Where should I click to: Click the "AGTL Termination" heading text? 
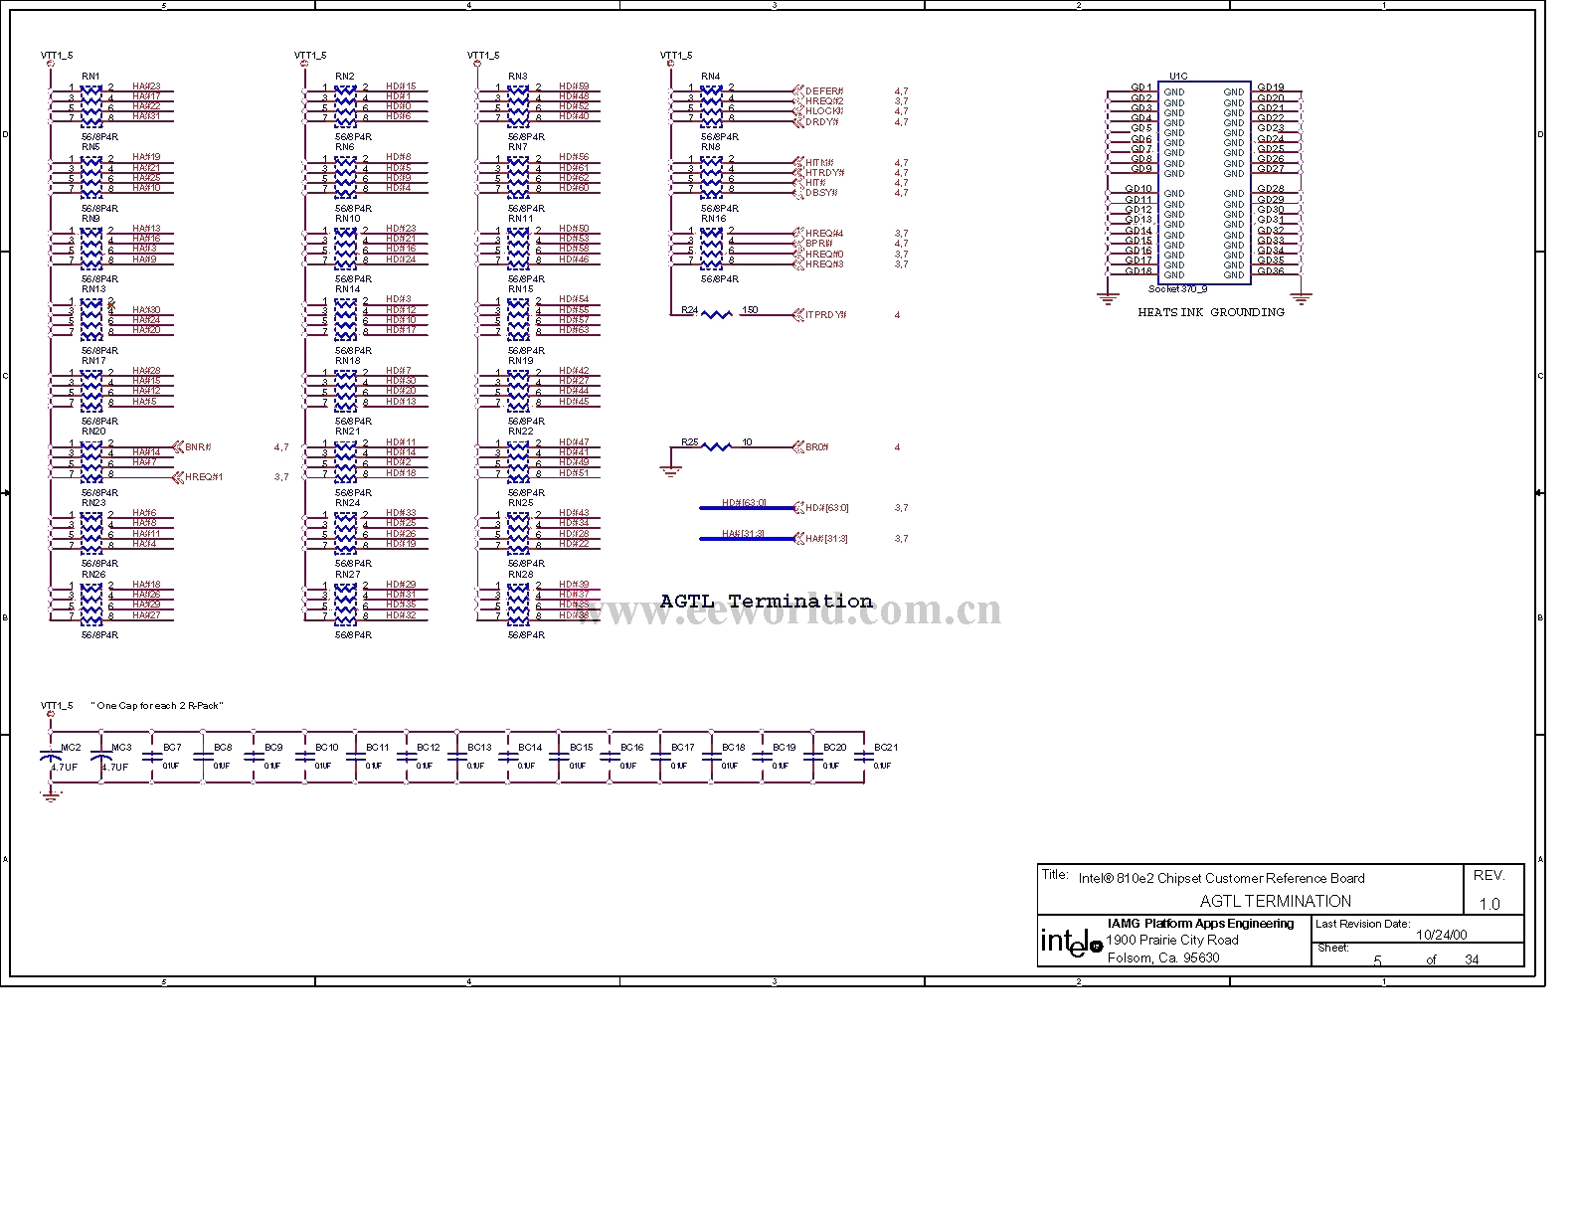tap(767, 602)
